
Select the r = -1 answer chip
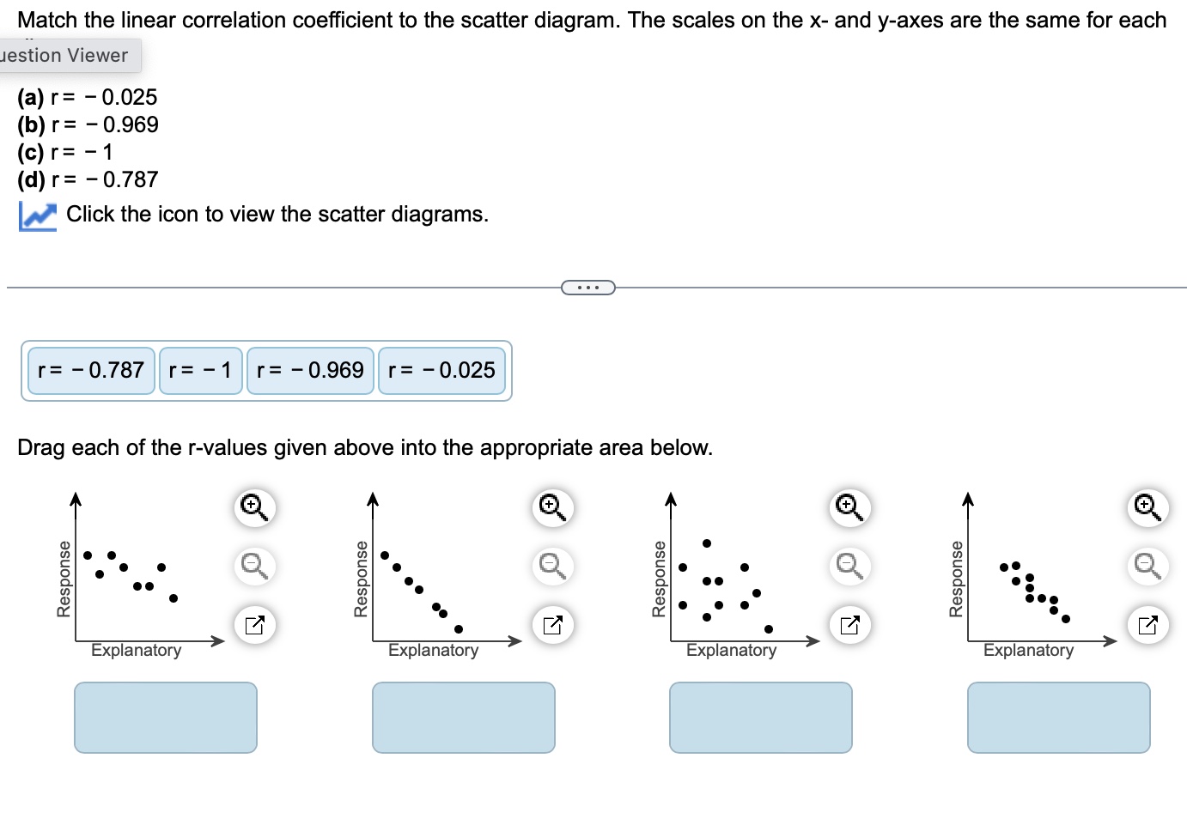click(x=200, y=370)
